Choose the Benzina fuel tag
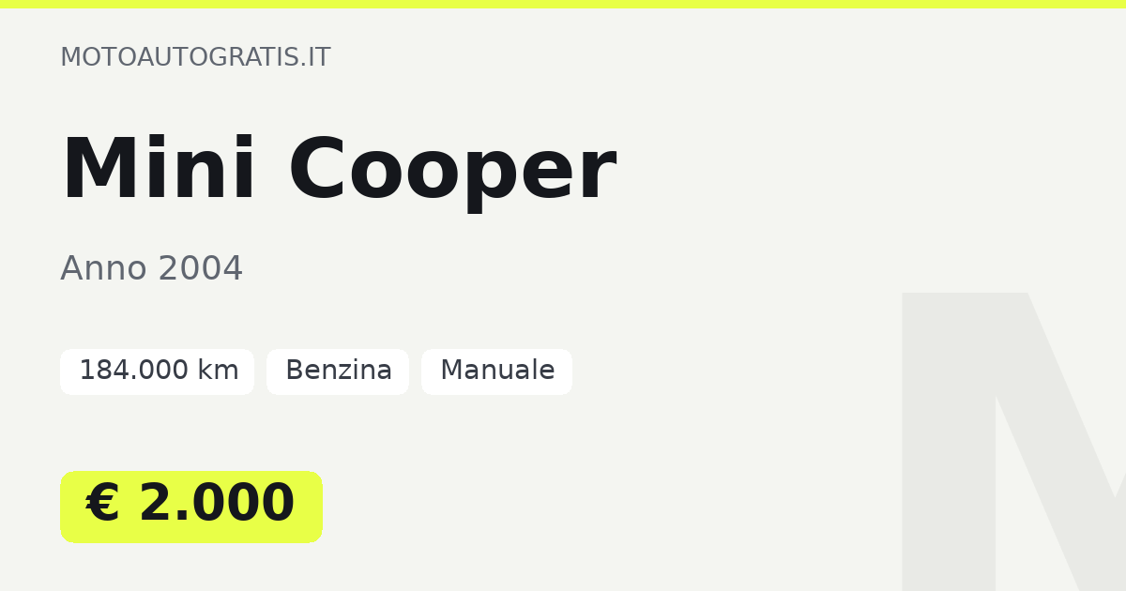 coord(338,371)
